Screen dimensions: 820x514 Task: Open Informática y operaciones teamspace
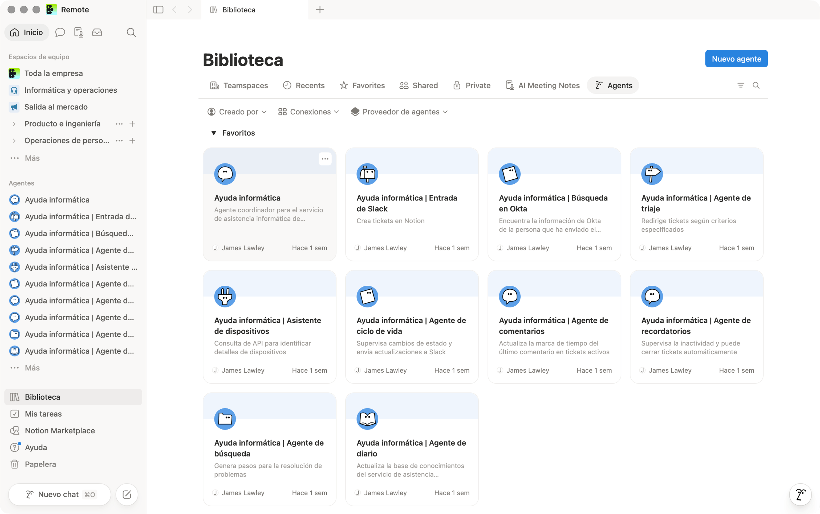coord(73,90)
